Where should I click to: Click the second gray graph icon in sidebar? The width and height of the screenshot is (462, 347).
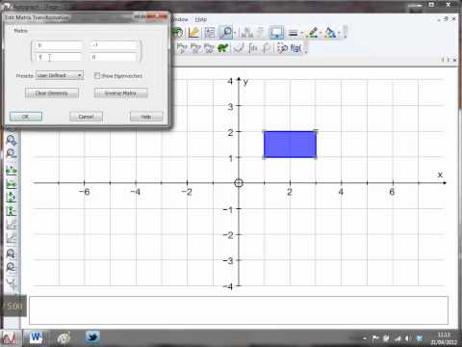(x=12, y=238)
